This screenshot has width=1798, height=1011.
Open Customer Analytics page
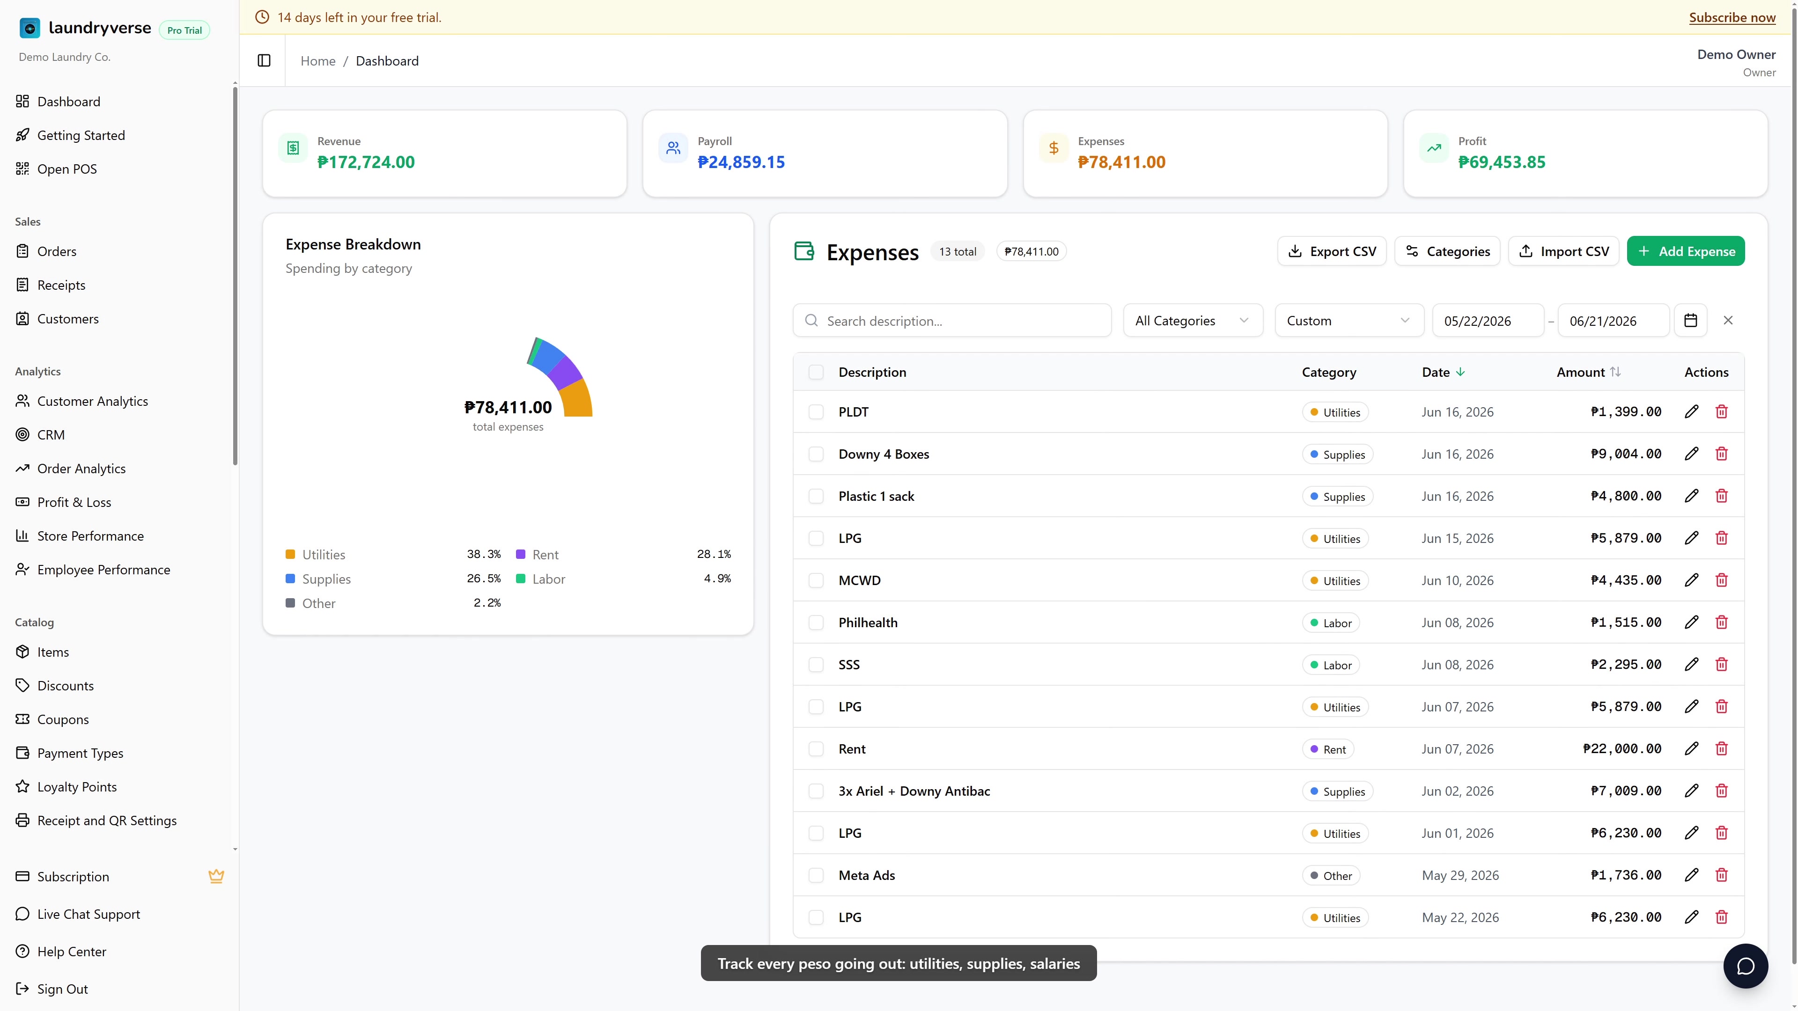tap(92, 401)
